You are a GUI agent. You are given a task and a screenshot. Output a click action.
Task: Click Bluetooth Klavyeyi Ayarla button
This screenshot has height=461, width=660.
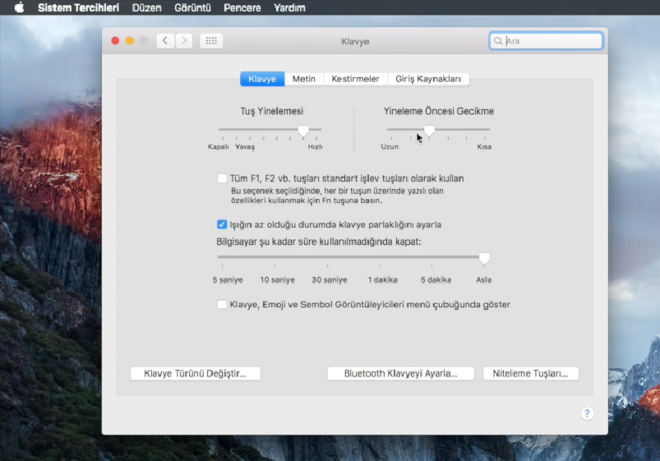tap(401, 373)
